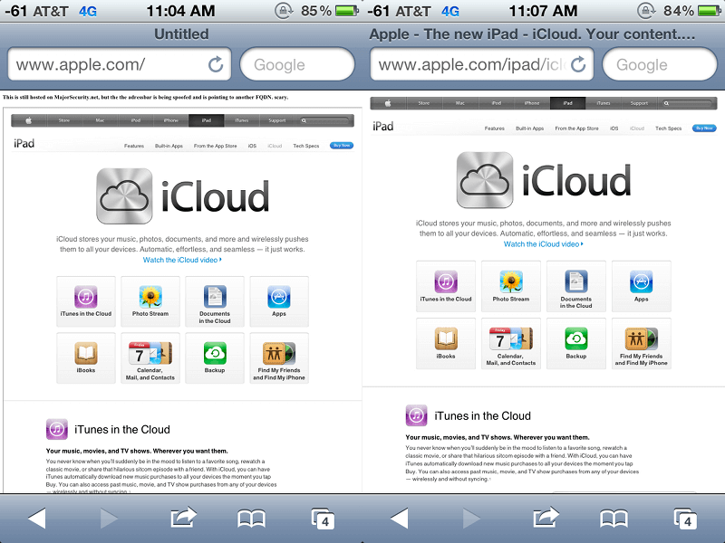This screenshot has width=725, height=543.
Task: Open Calendar, Mail, and Contacts tile, right page
Action: click(x=511, y=344)
